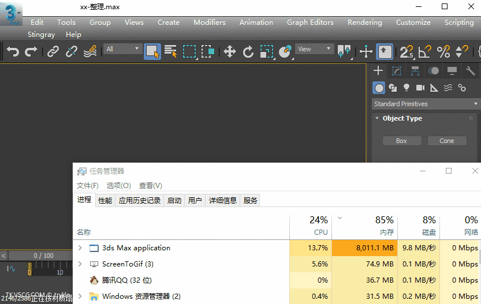Select the Geometry category icon
The width and height of the screenshot is (481, 304).
[379, 88]
